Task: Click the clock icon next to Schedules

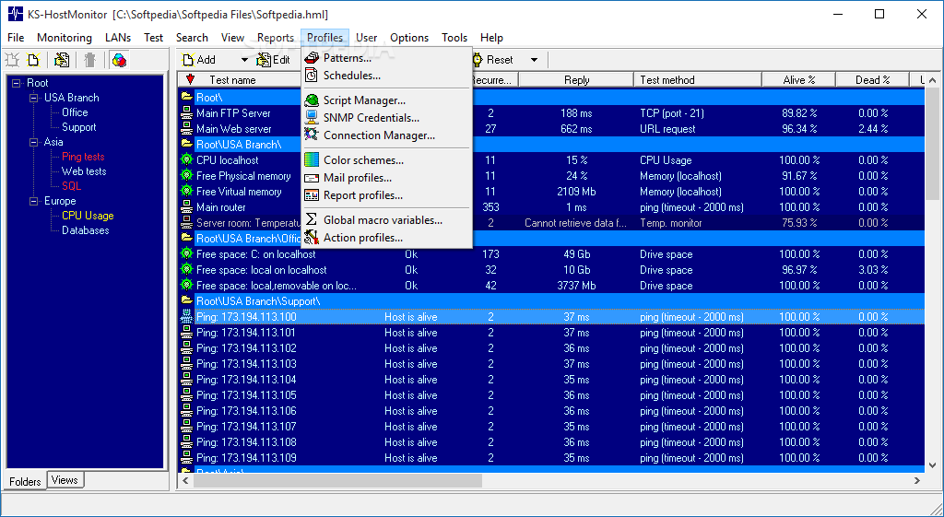Action: (x=312, y=76)
